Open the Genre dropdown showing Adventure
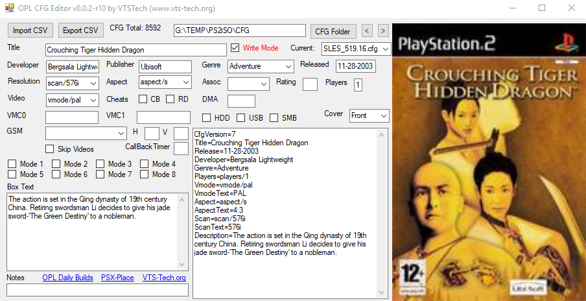Viewport: 586px width, 301px height. pos(260,66)
